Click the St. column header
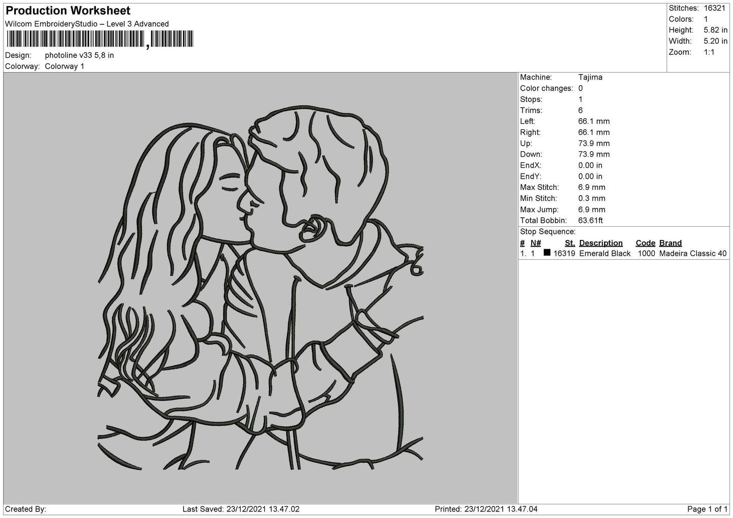This screenshot has height=518, width=733. click(570, 243)
